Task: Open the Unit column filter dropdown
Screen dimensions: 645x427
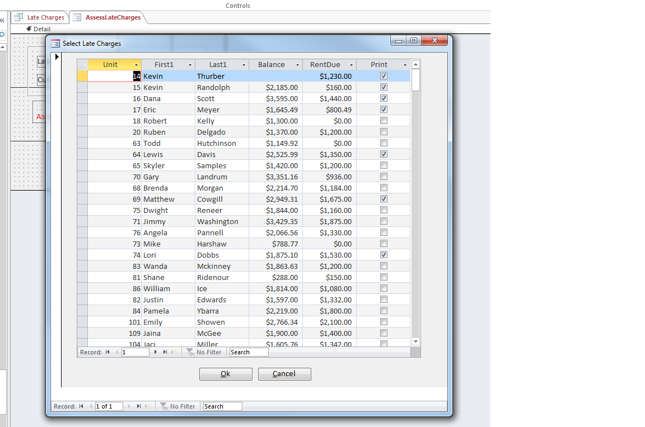Action: [x=136, y=65]
